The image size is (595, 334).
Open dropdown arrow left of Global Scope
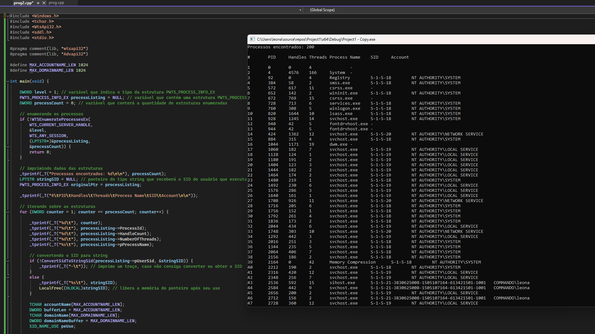300,10
